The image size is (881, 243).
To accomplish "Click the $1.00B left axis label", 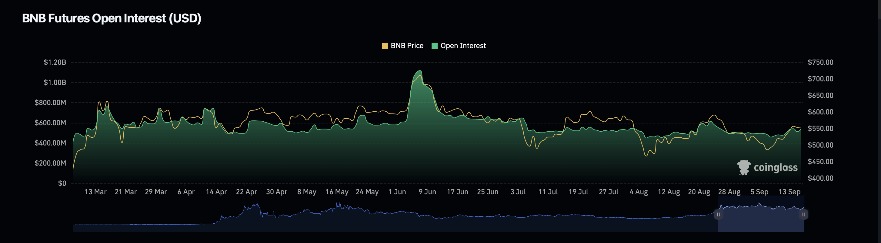I will [55, 82].
